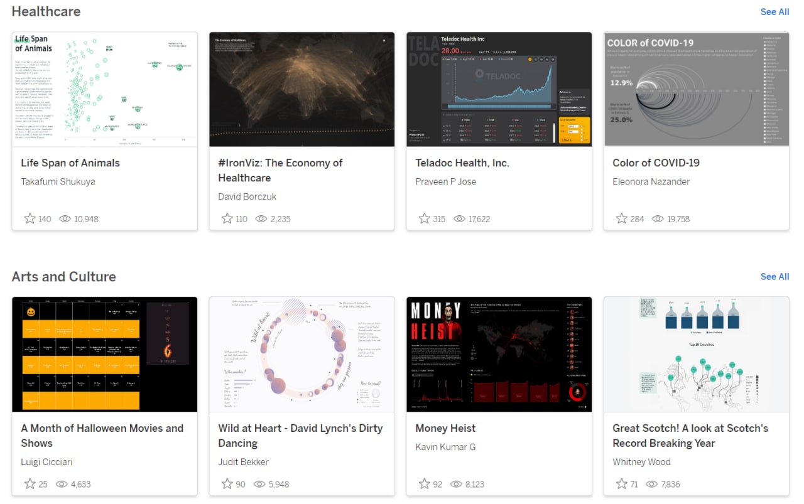View author Takafumi Shukuya's profile
This screenshot has height=504, width=804.
click(x=58, y=181)
